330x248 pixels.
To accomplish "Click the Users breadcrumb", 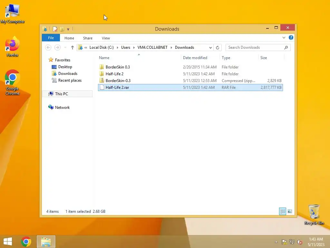I will (126, 47).
